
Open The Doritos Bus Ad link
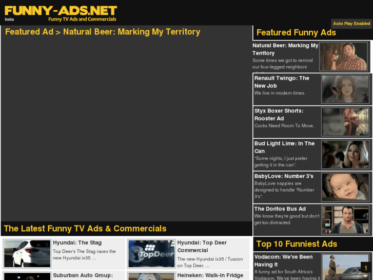280,209
